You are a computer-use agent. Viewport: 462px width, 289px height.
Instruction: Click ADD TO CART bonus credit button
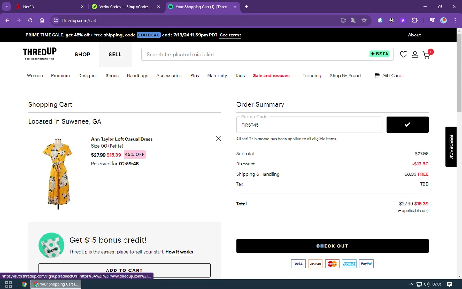[x=124, y=270]
